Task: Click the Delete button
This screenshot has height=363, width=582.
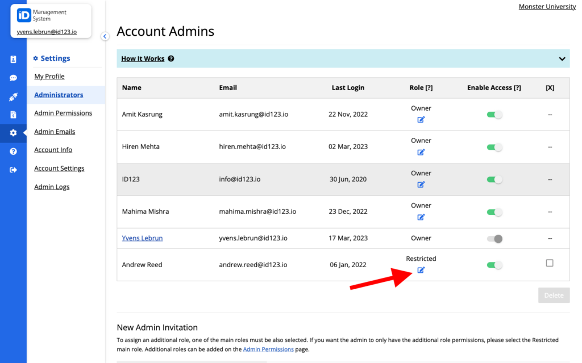Action: click(554, 295)
